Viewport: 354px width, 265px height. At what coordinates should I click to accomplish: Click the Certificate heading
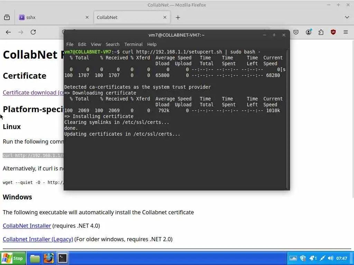point(25,76)
